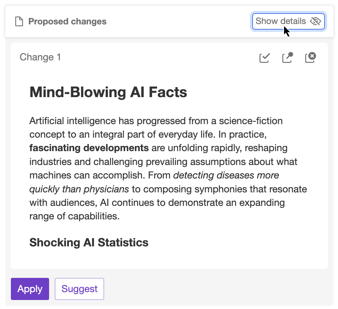The image size is (338, 309).
Task: Click the Proposed changes panel title
Action: click(x=67, y=22)
